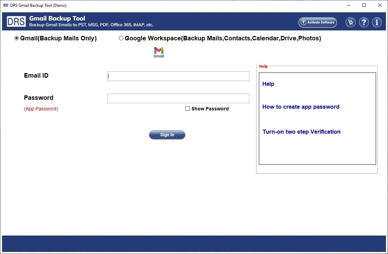Image resolution: width=388 pixels, height=254 pixels.
Task: Click the Gmail logo above the form
Action: tap(158, 51)
